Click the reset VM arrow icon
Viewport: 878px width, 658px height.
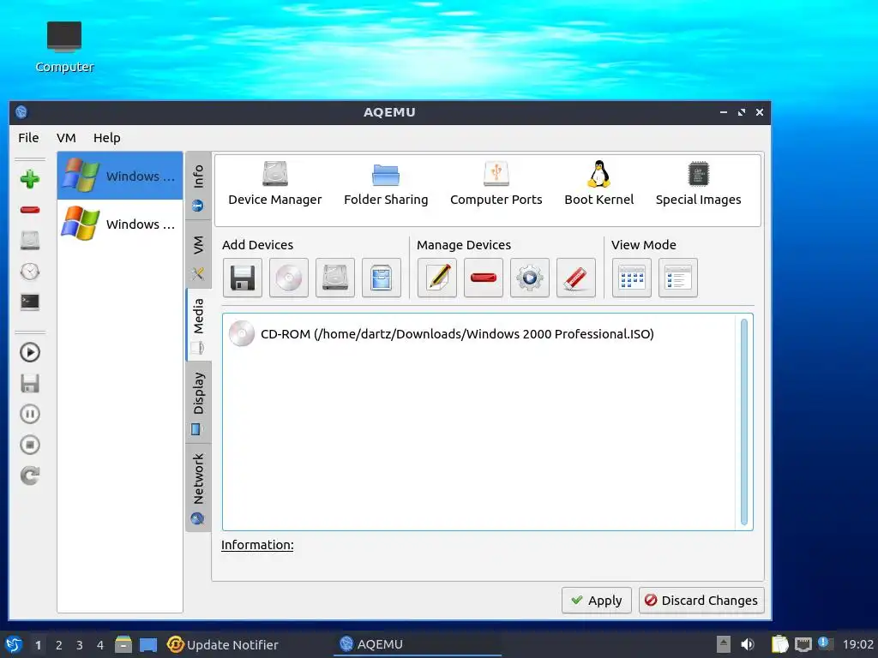30,476
